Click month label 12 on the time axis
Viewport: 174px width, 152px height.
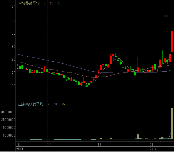[x=99, y=144]
